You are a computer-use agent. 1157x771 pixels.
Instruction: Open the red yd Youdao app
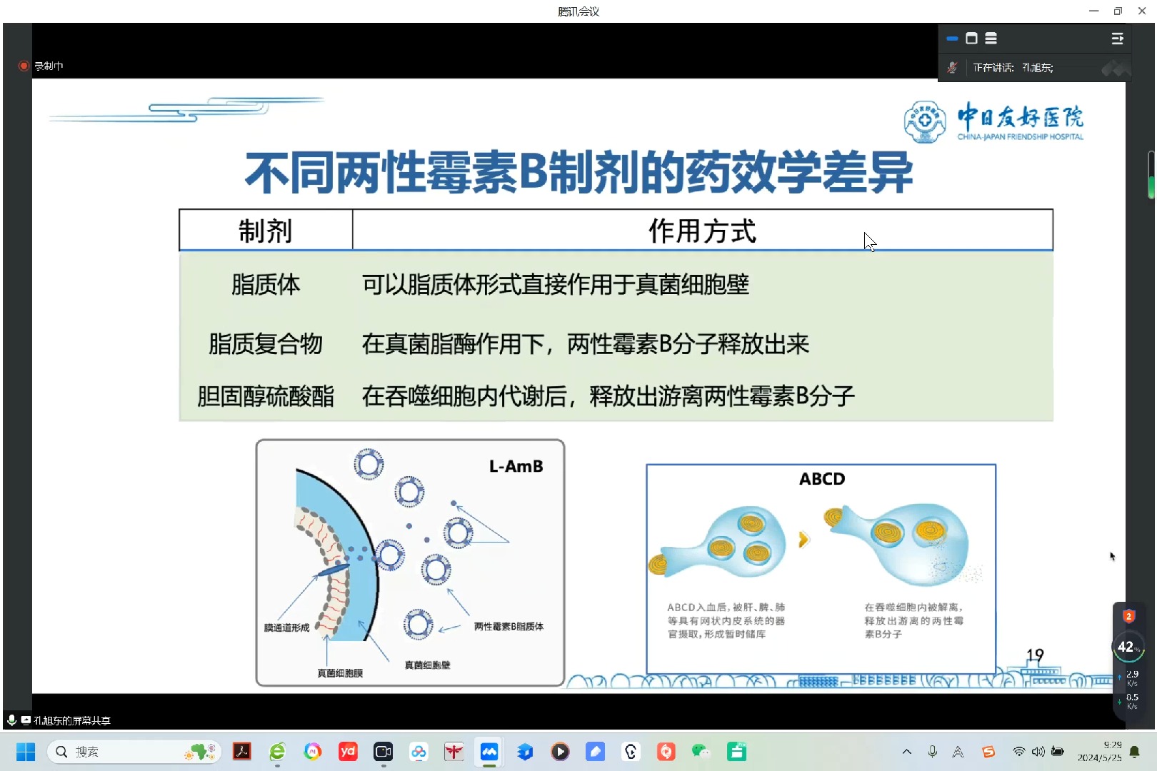pos(348,752)
